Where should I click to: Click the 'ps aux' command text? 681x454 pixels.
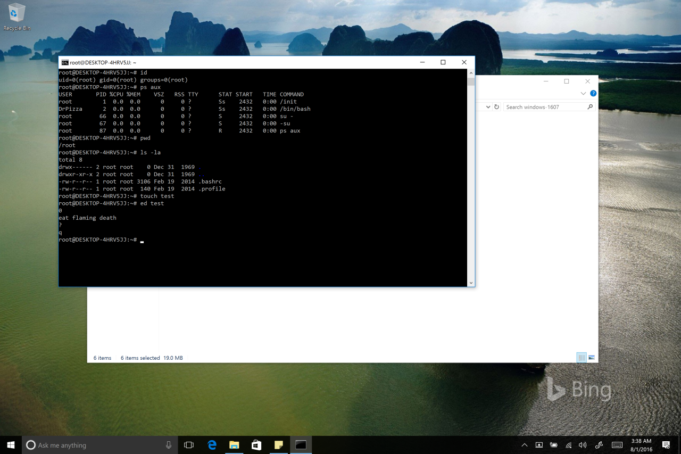151,87
